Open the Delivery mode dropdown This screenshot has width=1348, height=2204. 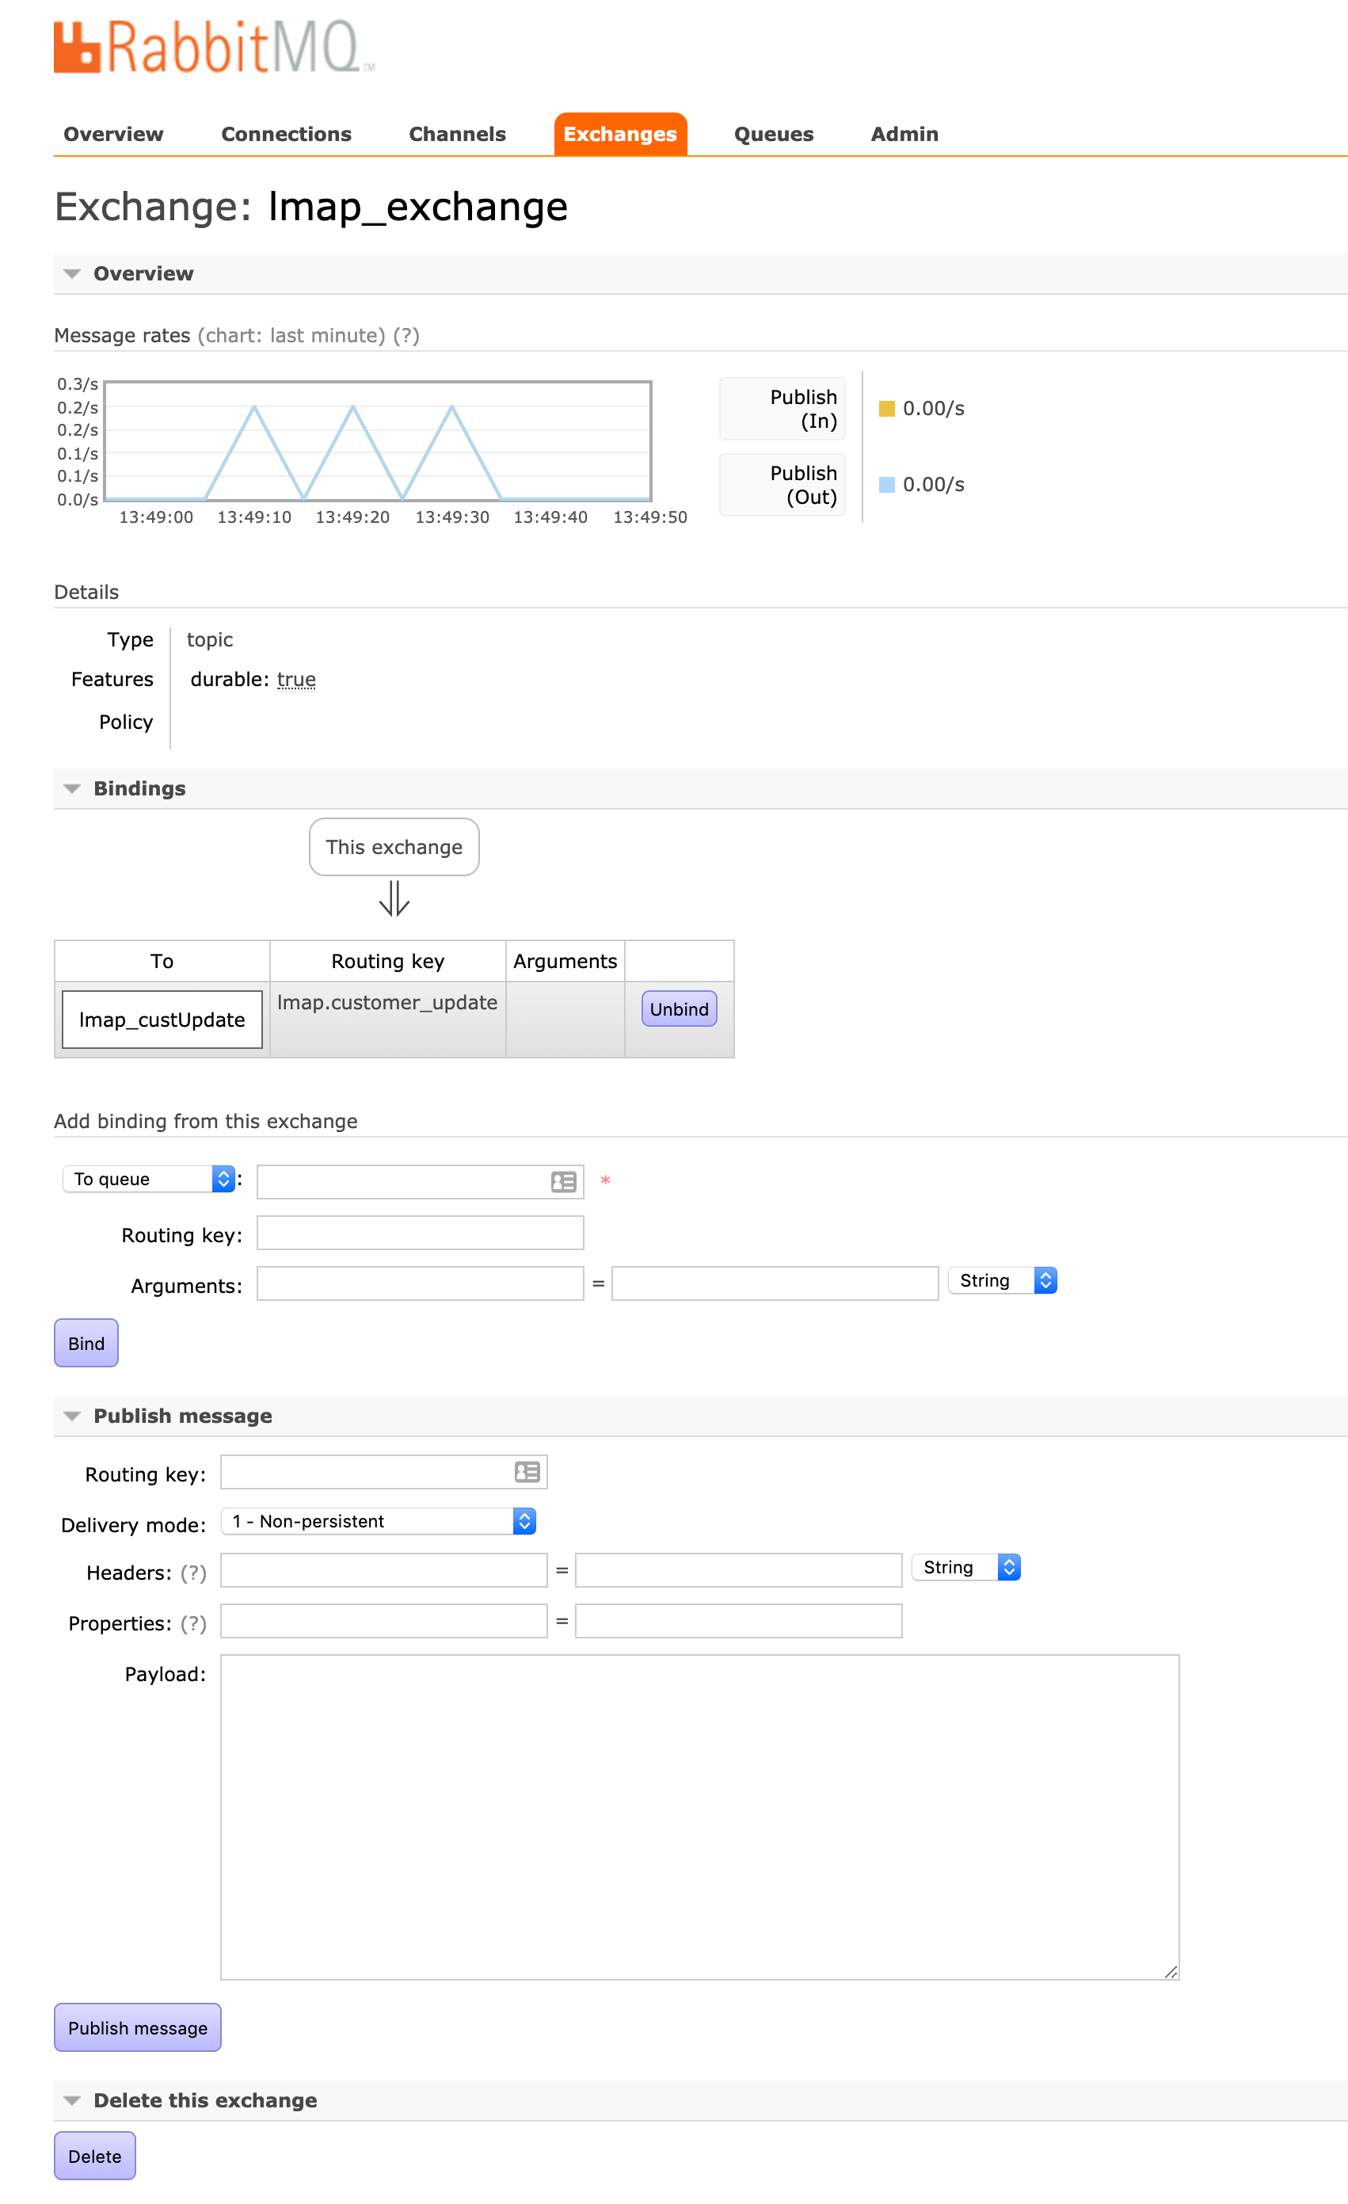click(x=379, y=1520)
